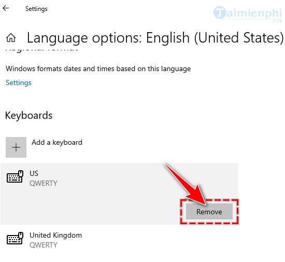The image size is (285, 262).
Task: Click the Language options page title
Action: pos(155,38)
